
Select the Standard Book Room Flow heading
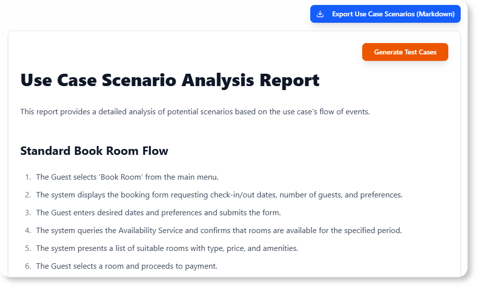click(x=94, y=151)
